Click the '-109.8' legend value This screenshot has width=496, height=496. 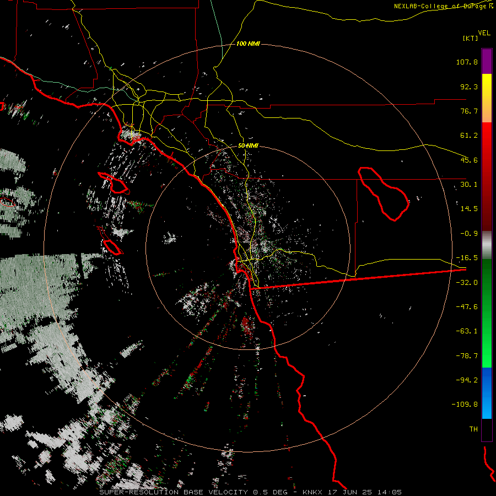tap(465, 405)
